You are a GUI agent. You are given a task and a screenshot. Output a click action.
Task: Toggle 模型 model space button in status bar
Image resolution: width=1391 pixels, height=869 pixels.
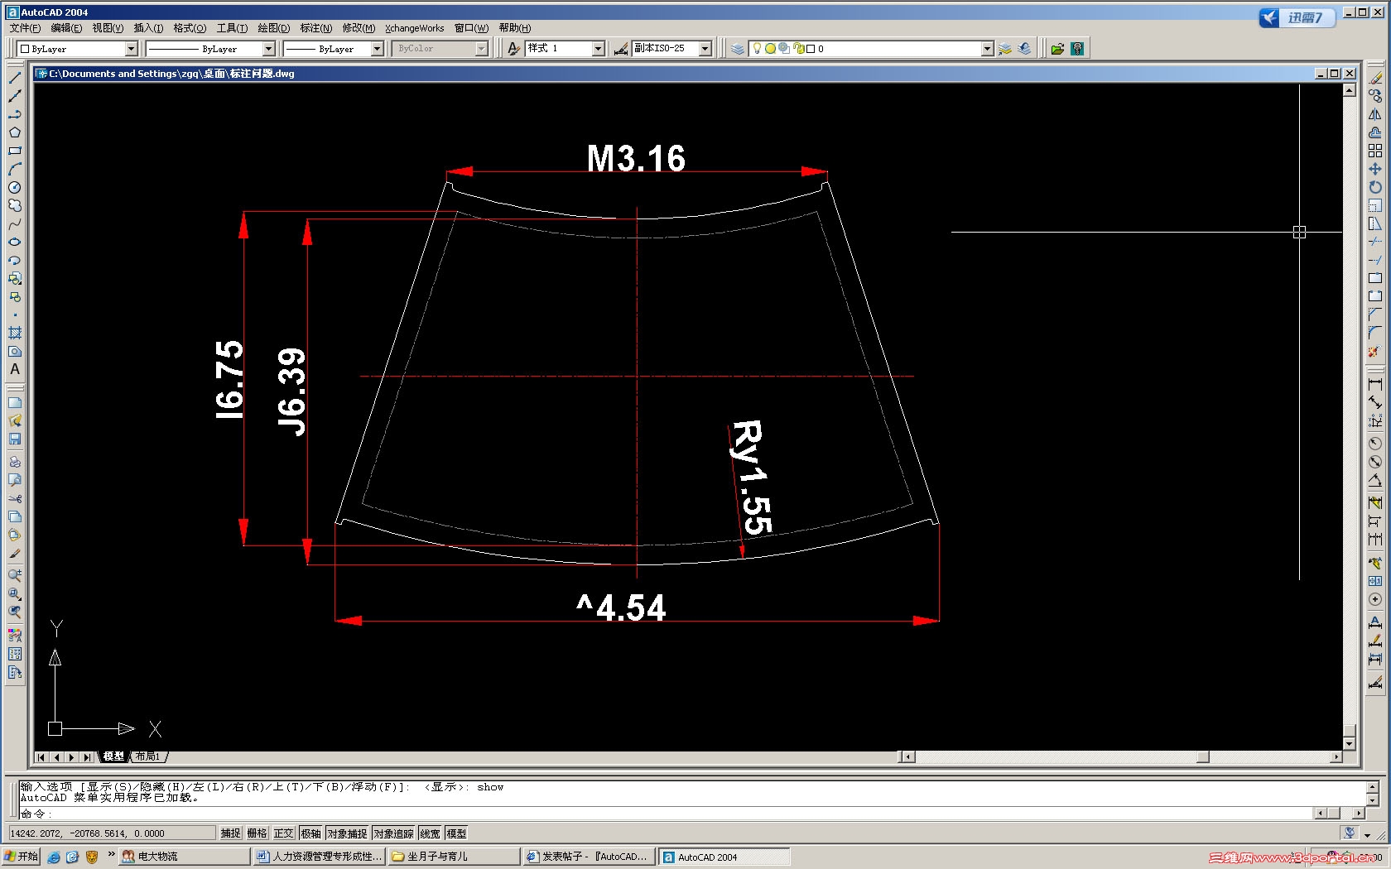click(x=456, y=833)
